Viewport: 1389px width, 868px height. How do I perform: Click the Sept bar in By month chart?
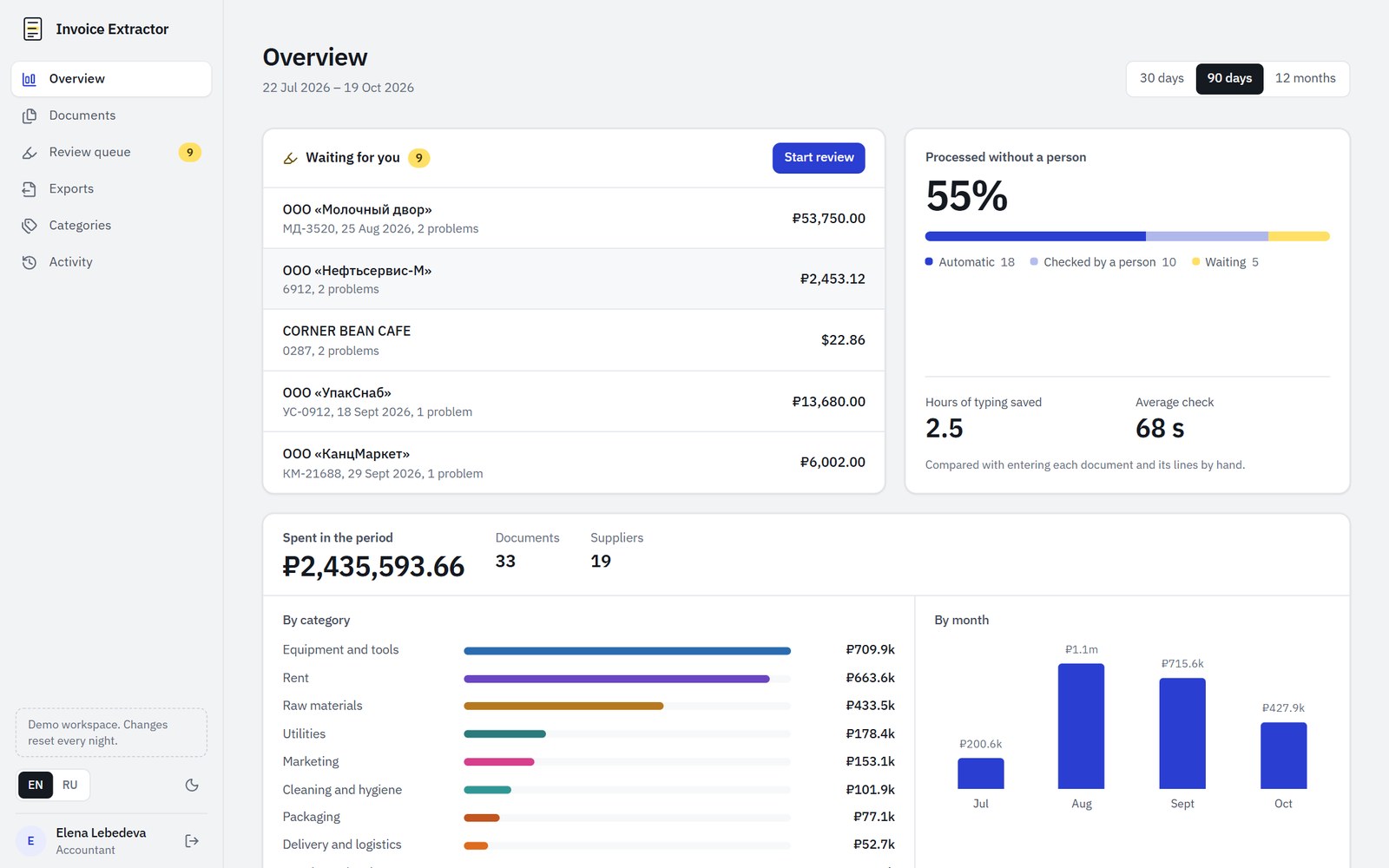pos(1182,733)
